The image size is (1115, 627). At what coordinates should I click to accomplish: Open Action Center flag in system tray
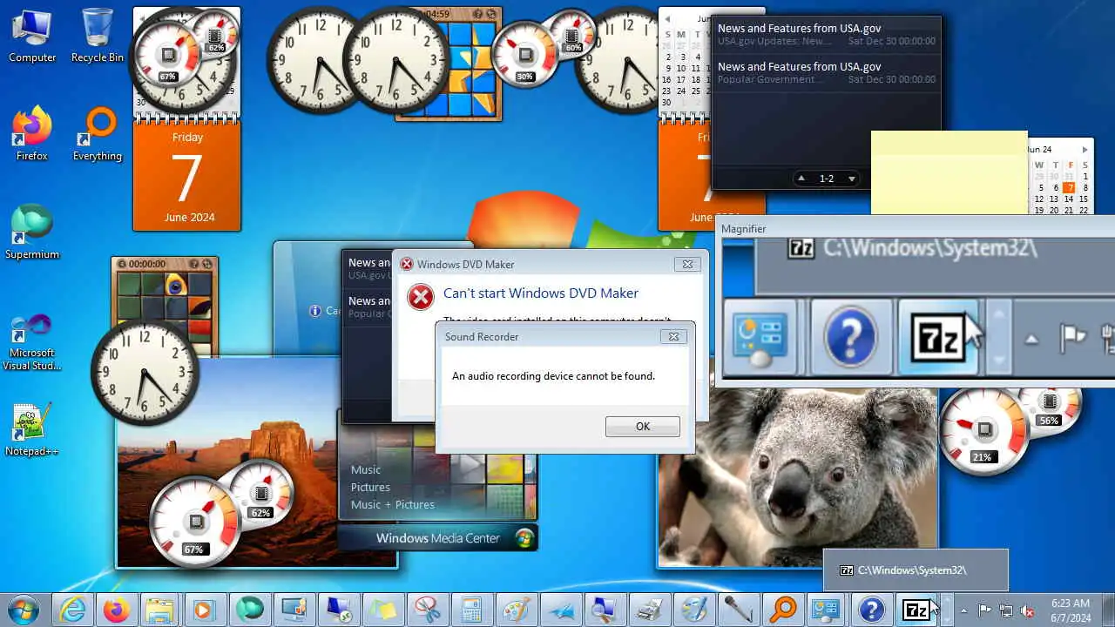tap(984, 610)
